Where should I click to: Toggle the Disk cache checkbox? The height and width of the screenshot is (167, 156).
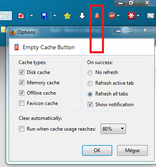coord(21,72)
